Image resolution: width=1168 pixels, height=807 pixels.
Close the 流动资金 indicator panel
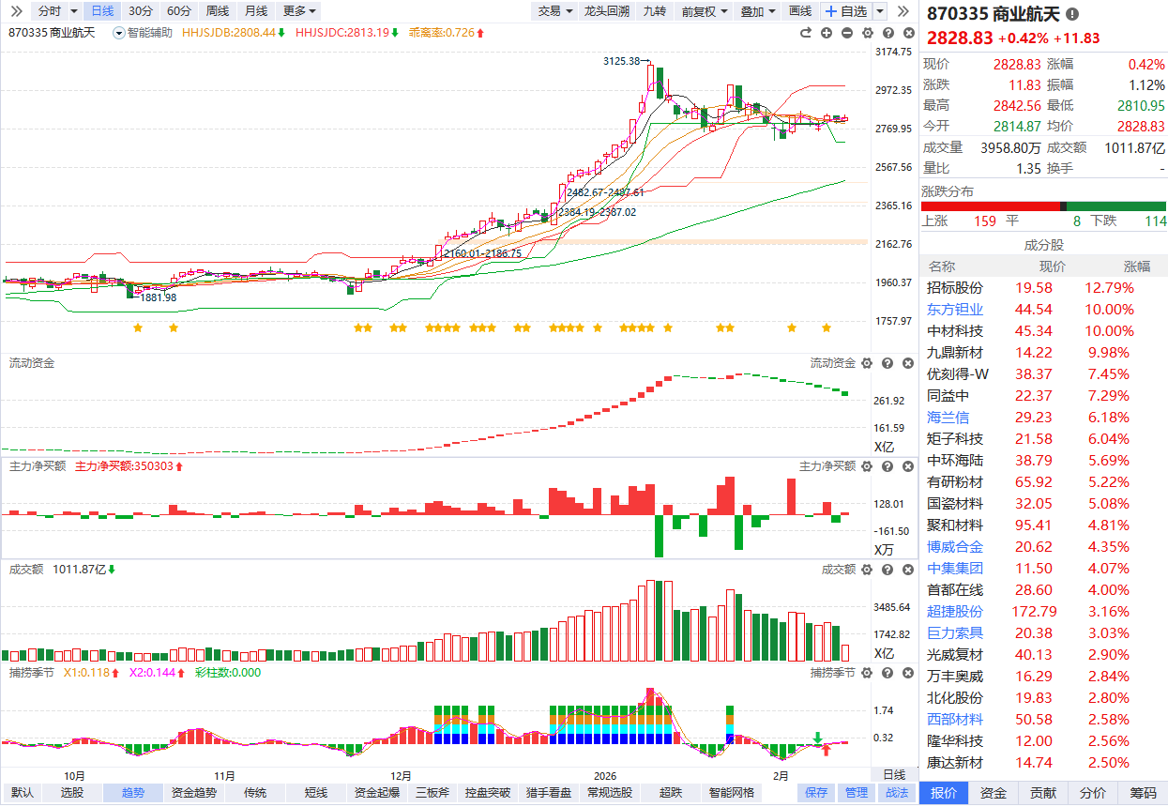tap(906, 363)
